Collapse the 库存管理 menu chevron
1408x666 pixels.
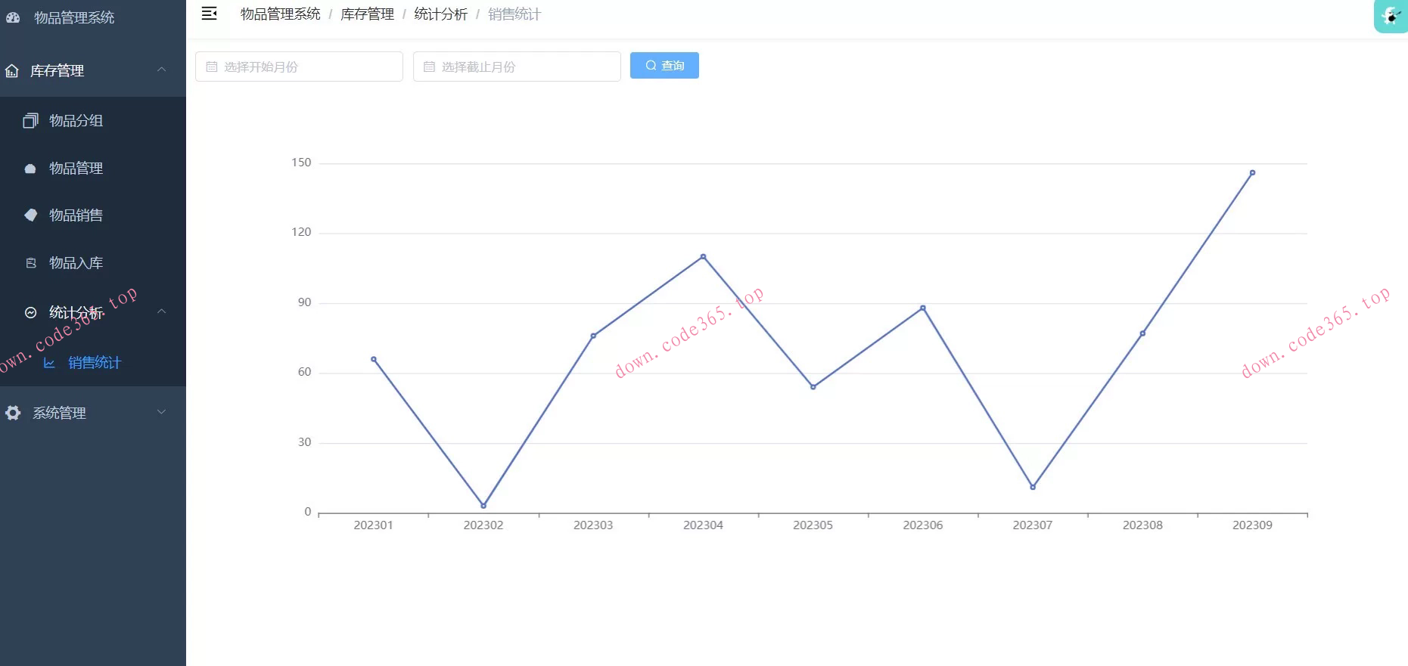(x=161, y=70)
